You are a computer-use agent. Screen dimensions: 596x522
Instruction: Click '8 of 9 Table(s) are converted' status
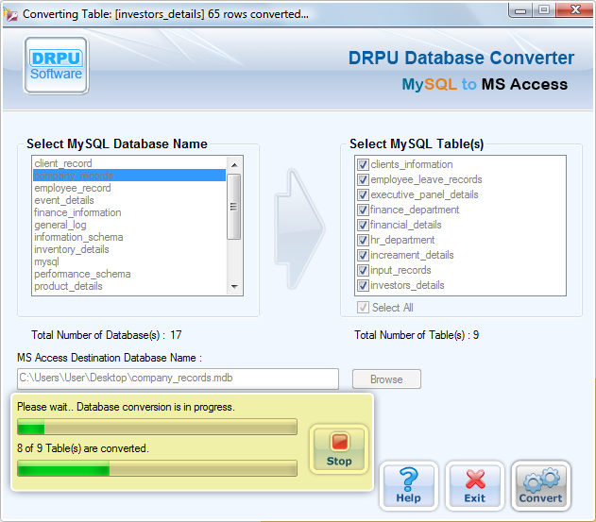[x=83, y=448]
